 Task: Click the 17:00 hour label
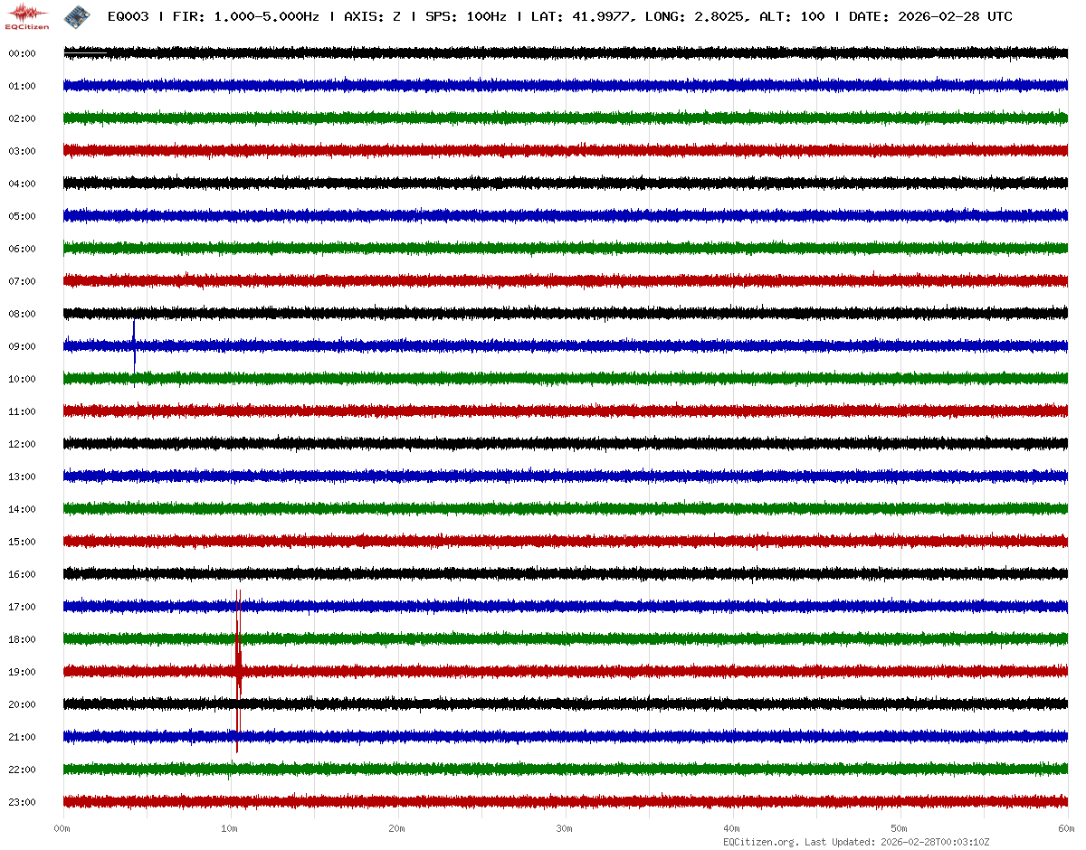click(22, 607)
